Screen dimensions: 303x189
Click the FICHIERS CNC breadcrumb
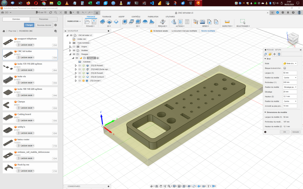(26, 31)
